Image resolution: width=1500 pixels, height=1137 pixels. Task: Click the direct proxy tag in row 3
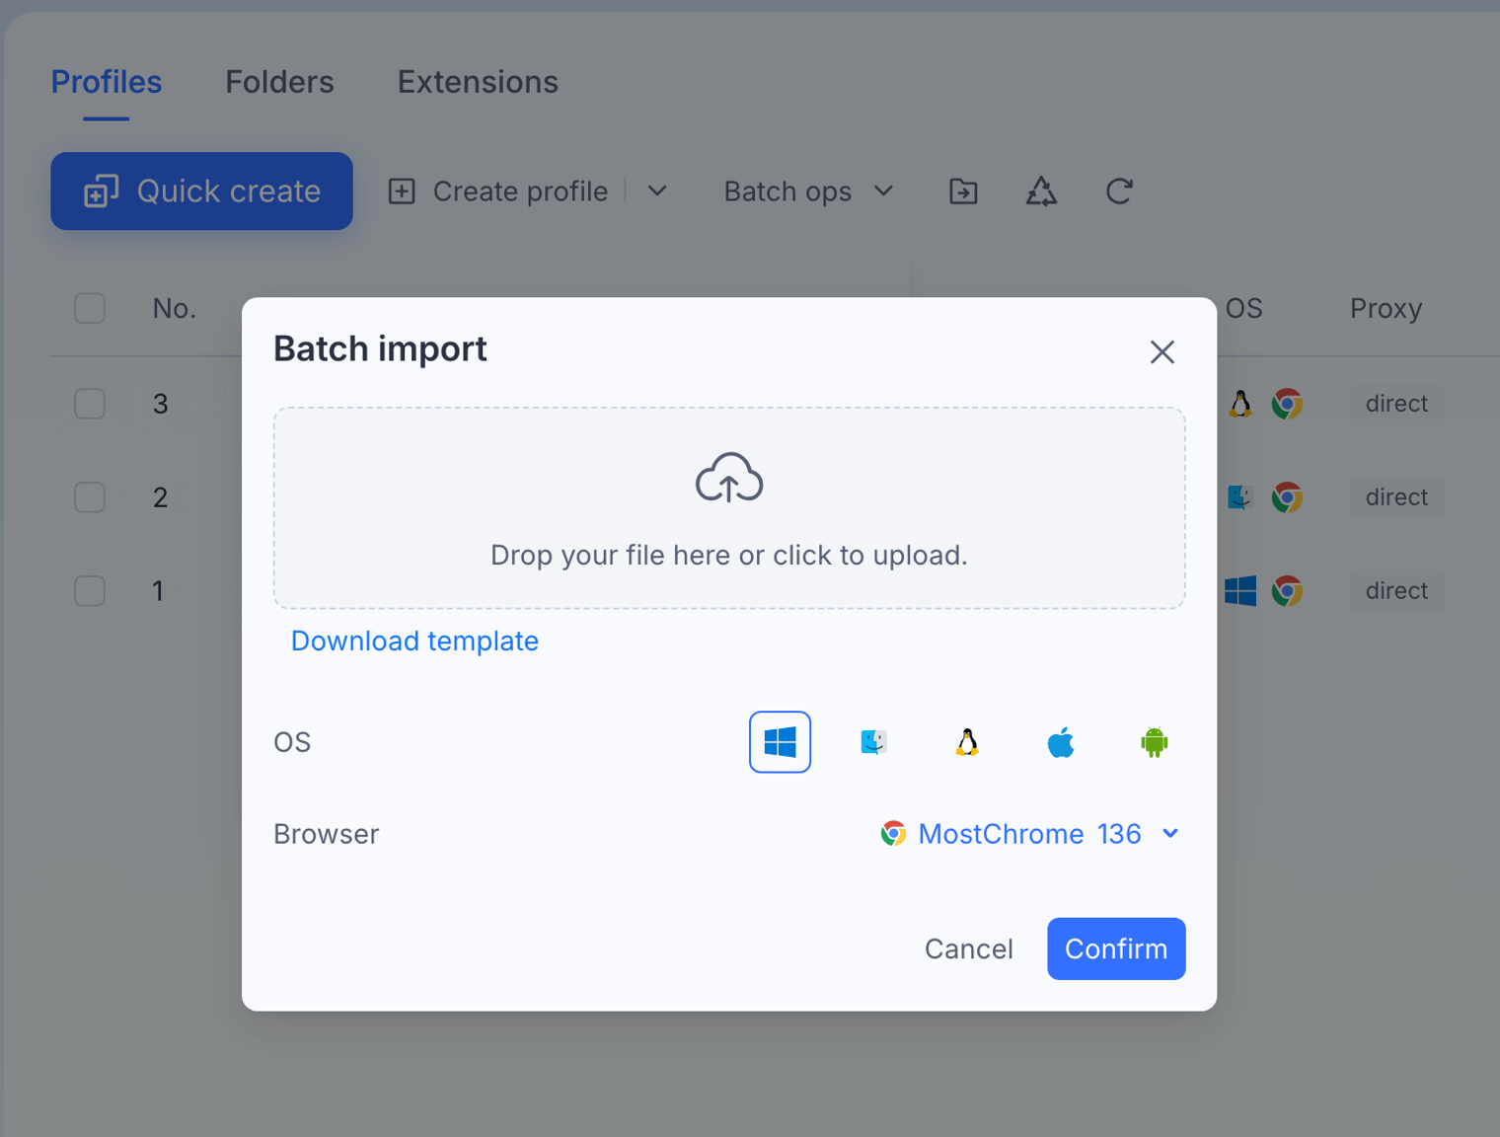(x=1396, y=404)
